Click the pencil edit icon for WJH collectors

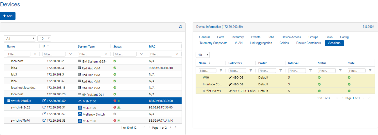coord(230,77)
